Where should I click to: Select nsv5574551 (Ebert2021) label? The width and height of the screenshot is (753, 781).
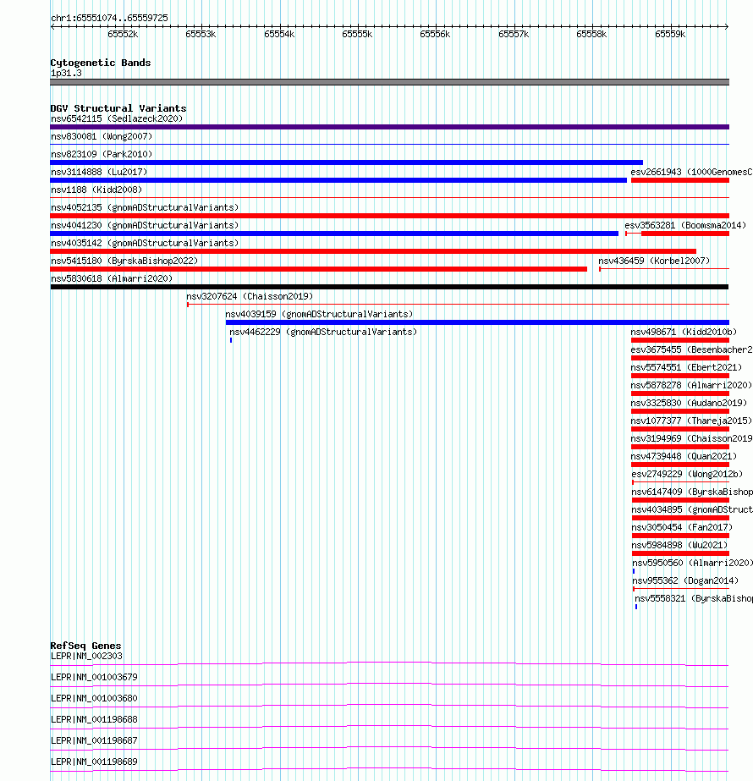(686, 367)
